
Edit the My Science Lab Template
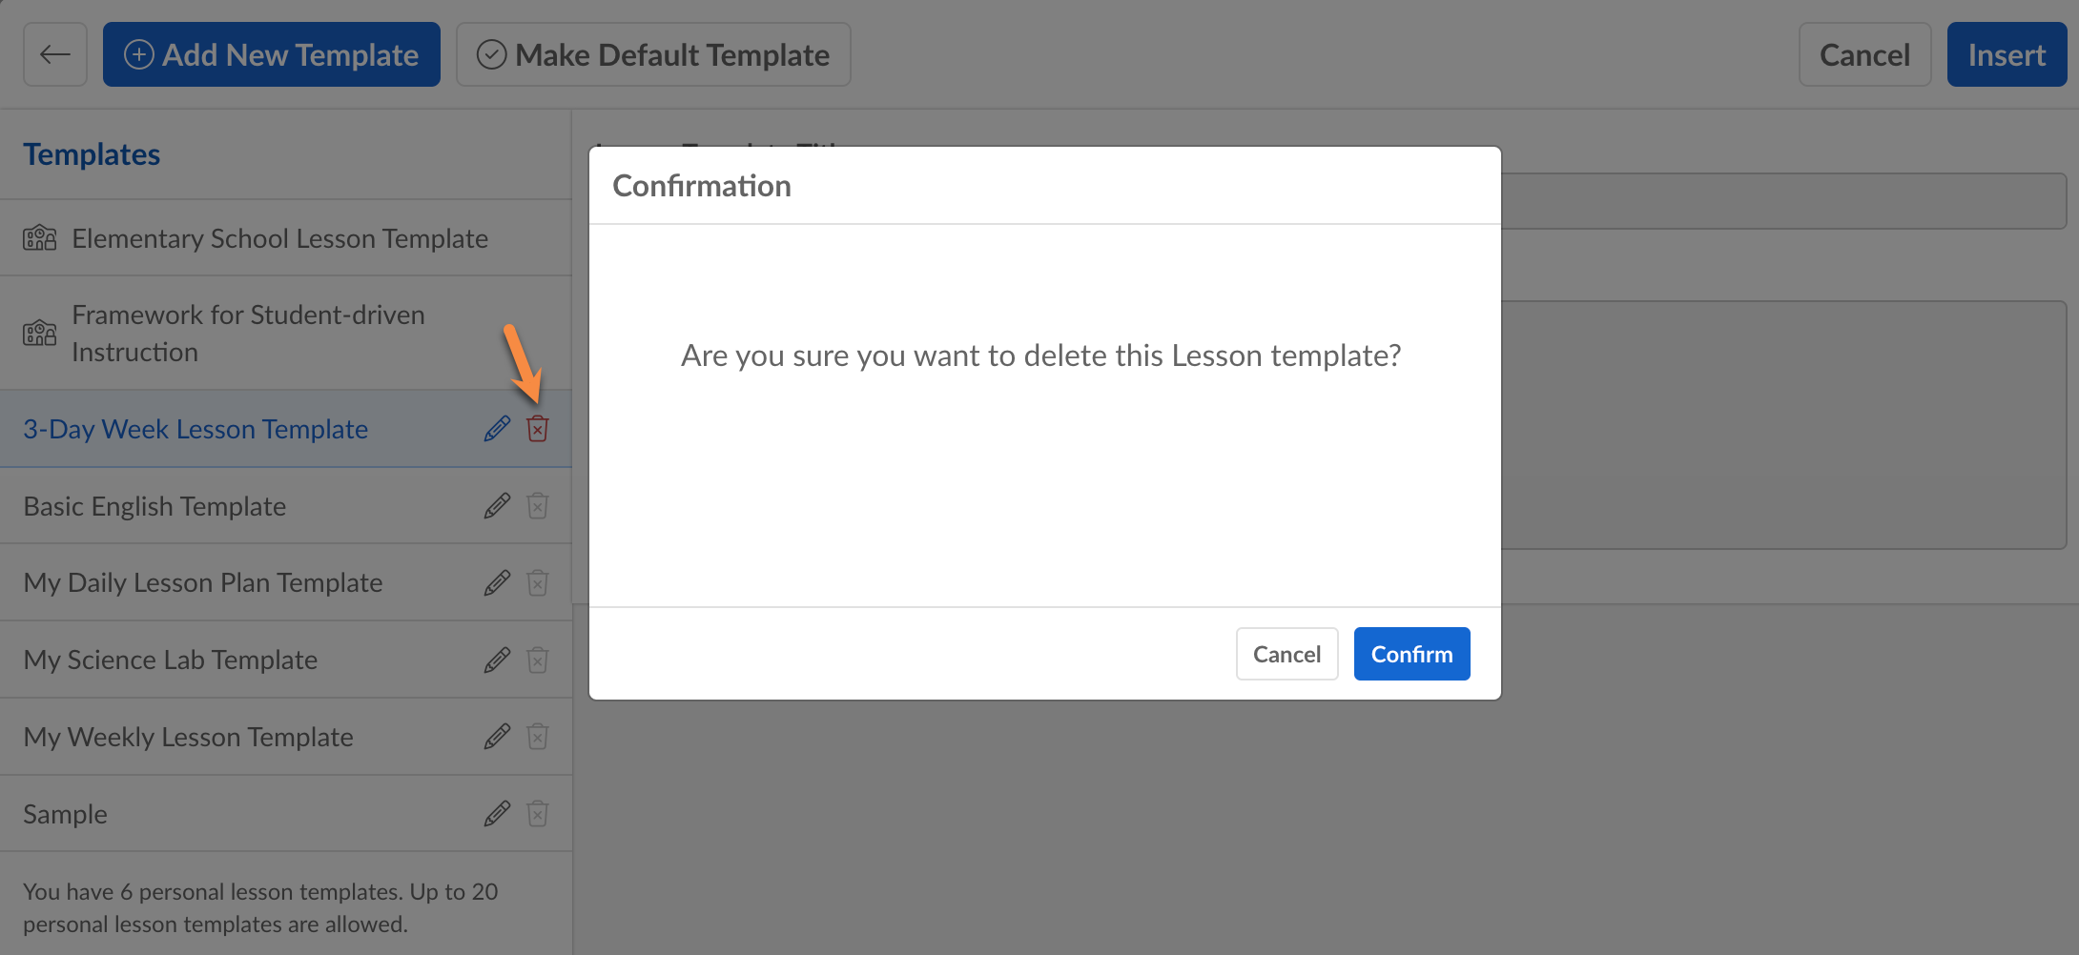tap(497, 660)
